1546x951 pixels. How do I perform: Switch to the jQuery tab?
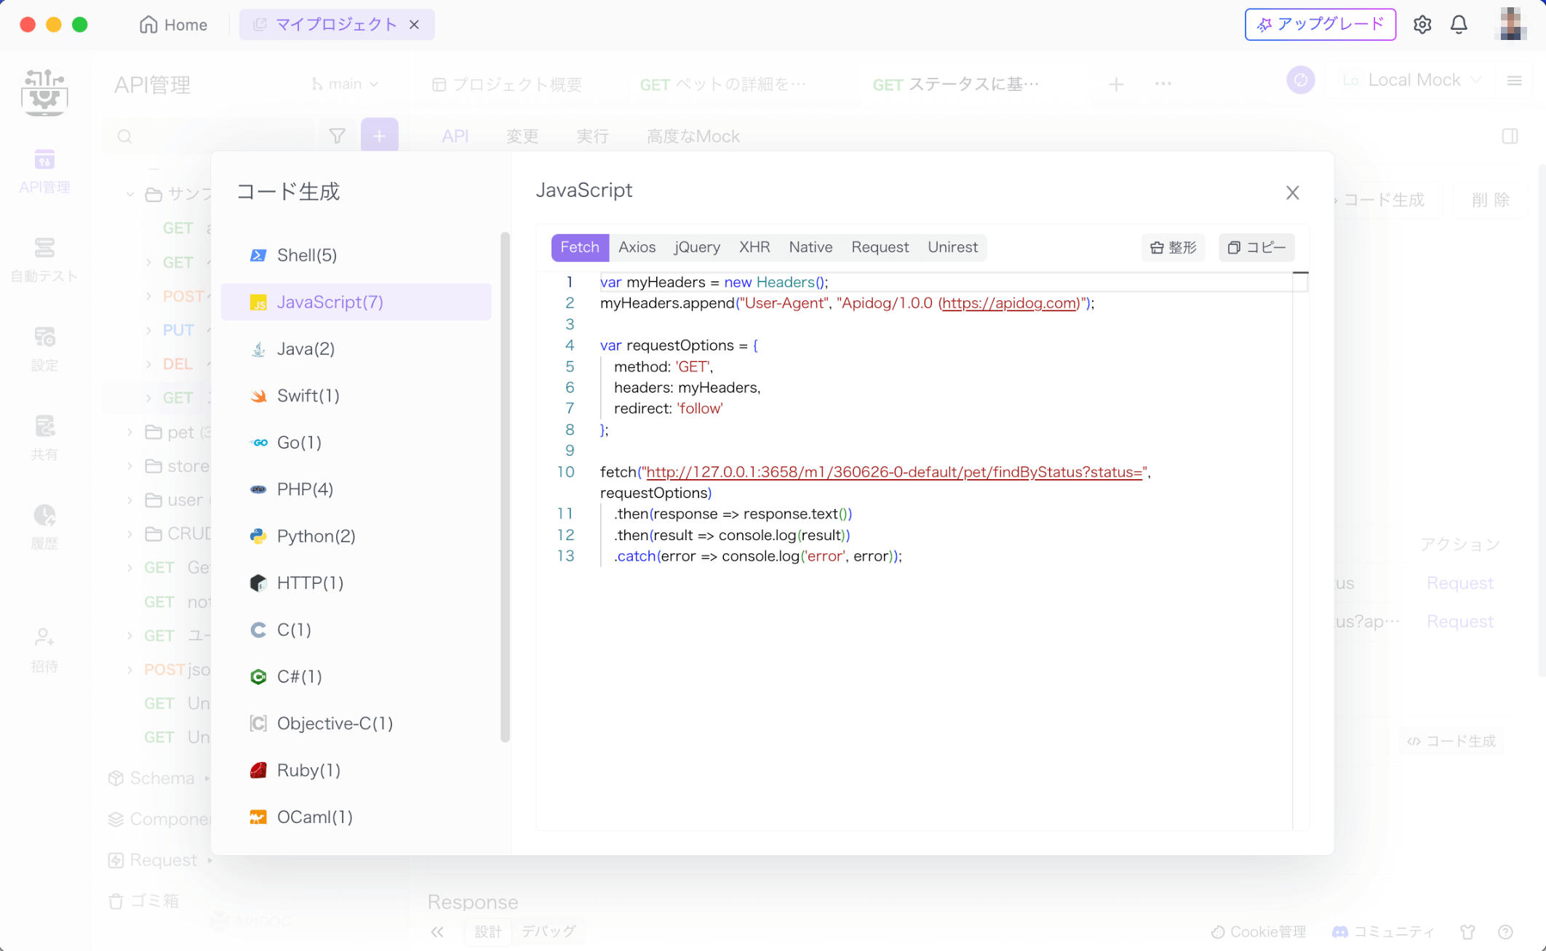[x=697, y=247]
